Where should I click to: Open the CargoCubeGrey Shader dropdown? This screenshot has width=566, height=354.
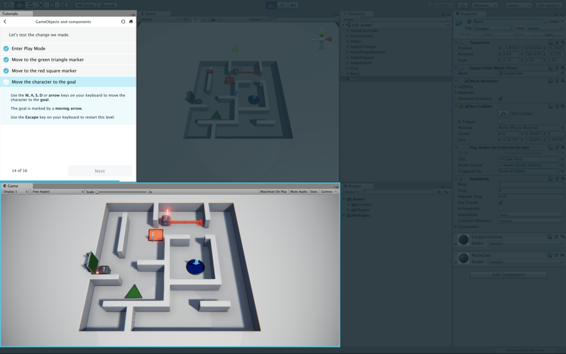click(526, 243)
